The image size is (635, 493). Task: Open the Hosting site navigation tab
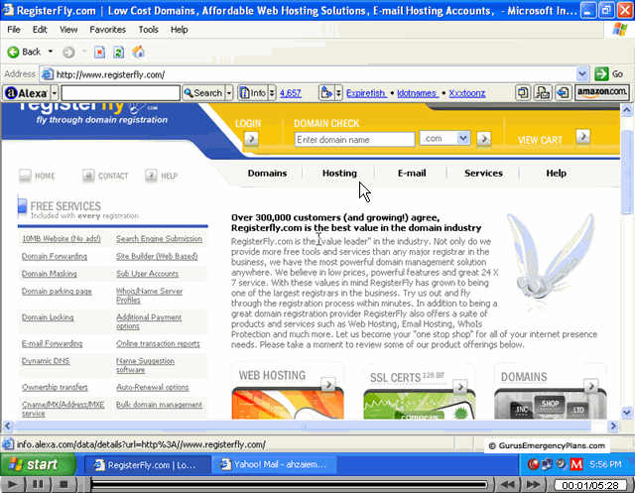click(339, 174)
